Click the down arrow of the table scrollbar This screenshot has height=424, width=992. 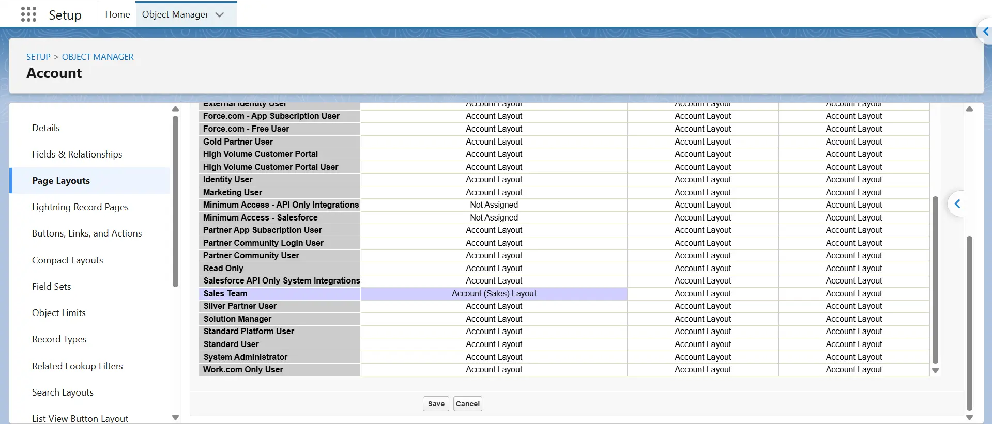tap(935, 370)
